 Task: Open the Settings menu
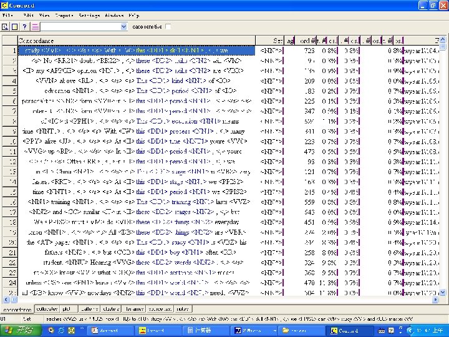(x=89, y=16)
